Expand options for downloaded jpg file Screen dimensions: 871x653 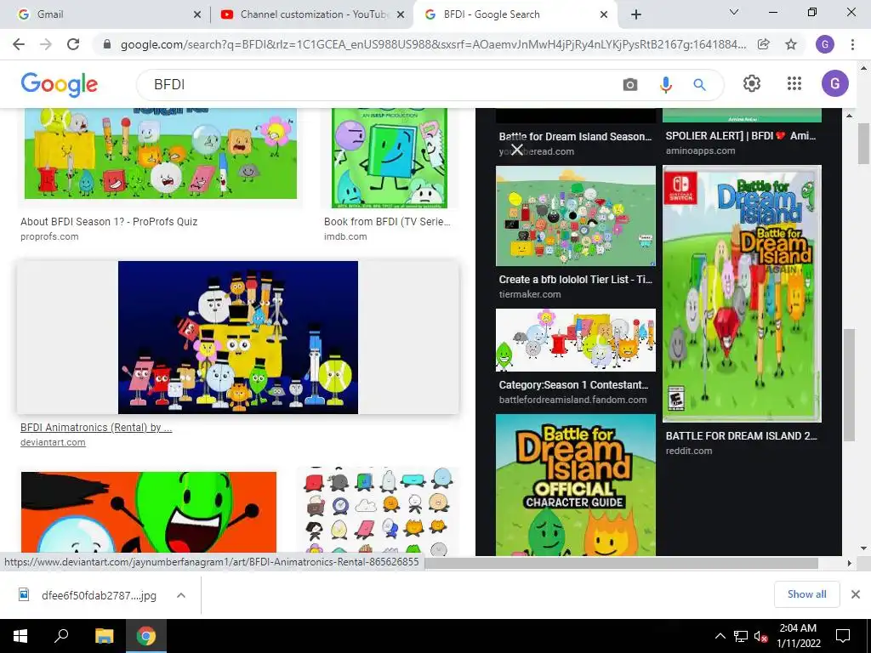[x=180, y=595]
